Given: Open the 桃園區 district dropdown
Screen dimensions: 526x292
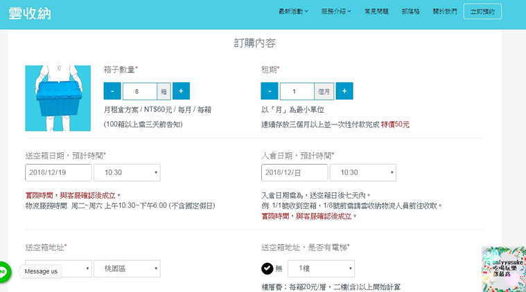Looking at the screenshot, I should pyautogui.click(x=127, y=268).
